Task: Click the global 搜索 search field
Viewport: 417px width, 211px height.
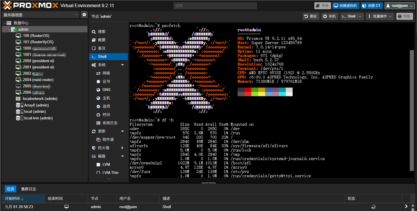Action: 215,6
